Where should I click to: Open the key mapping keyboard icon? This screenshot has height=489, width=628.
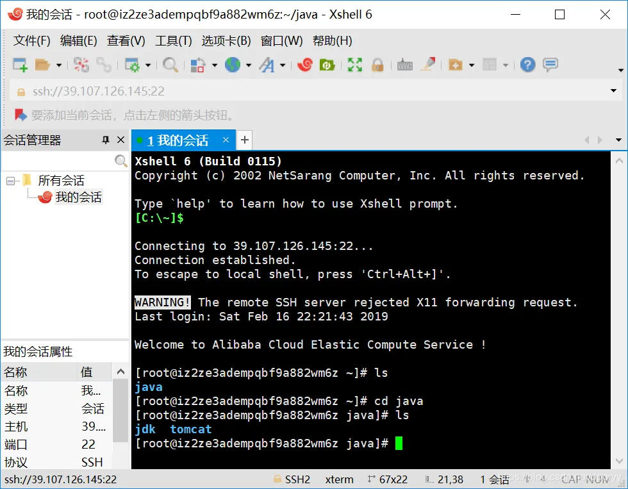point(404,65)
